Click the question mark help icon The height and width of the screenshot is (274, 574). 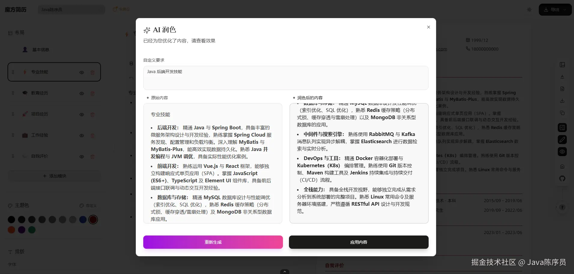tap(563, 207)
